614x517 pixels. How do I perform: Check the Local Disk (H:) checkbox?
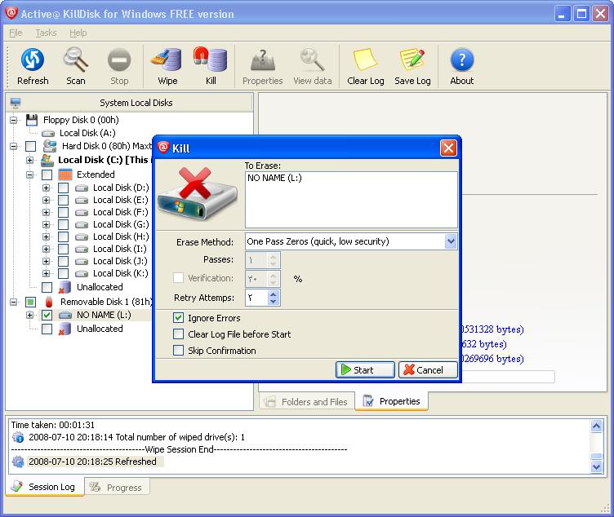[x=63, y=237]
